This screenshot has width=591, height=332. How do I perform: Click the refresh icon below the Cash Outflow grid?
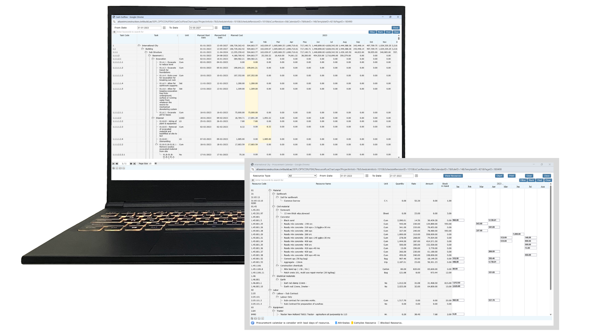114,168
